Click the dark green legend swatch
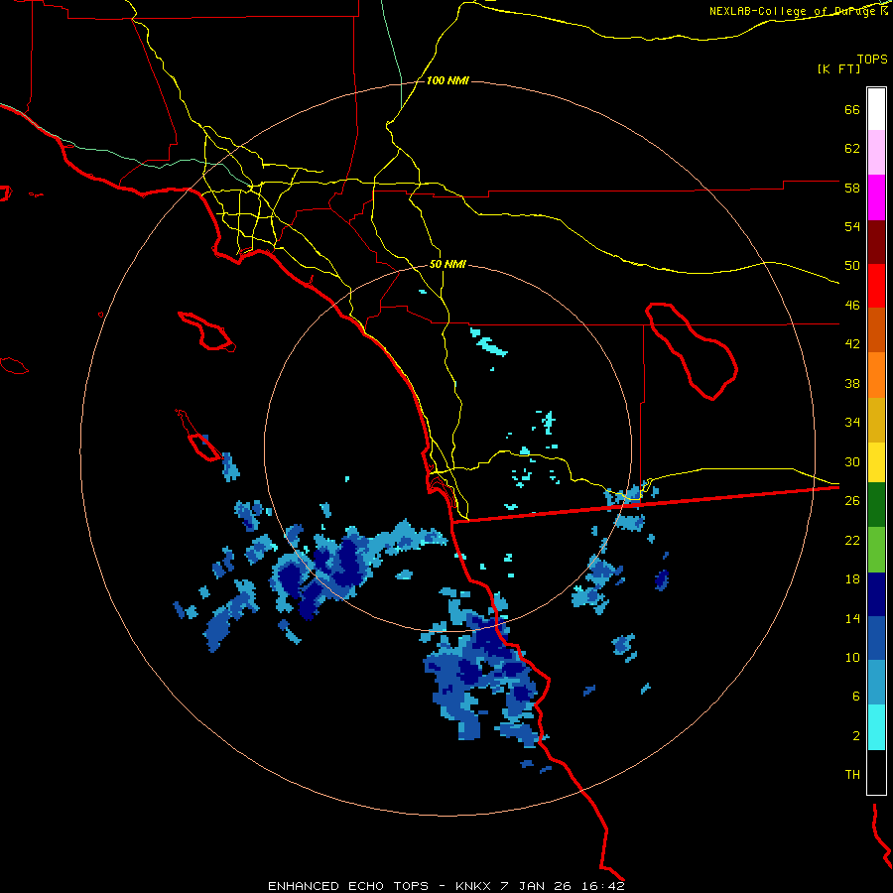 tap(876, 505)
